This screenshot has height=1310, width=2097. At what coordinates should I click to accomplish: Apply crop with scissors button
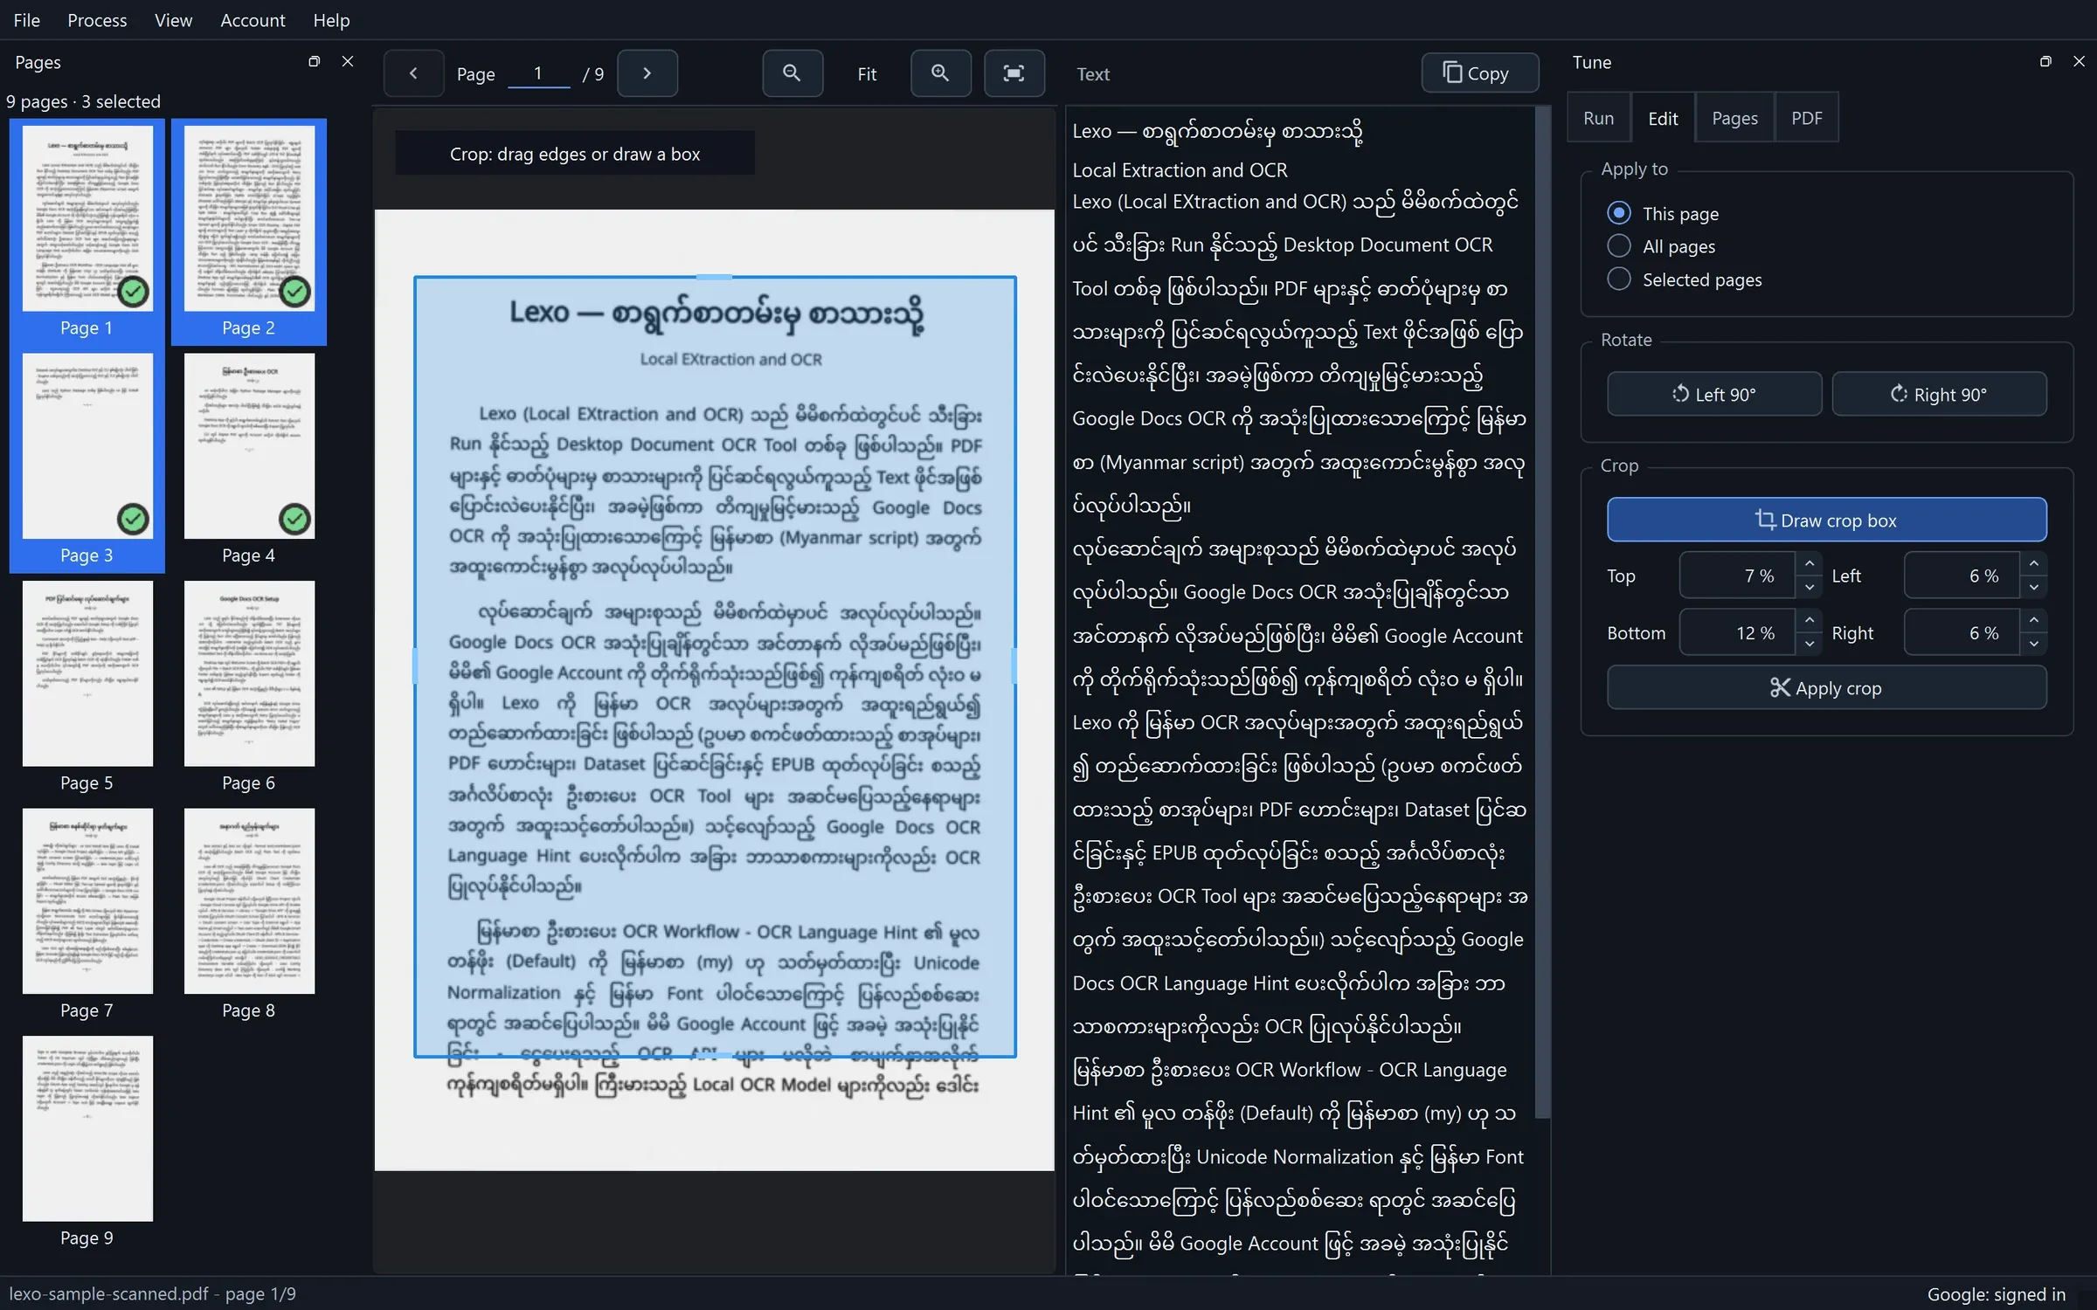(1826, 688)
